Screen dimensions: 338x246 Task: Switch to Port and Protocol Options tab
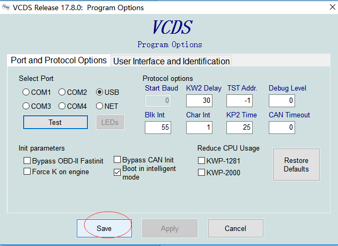[x=59, y=61]
